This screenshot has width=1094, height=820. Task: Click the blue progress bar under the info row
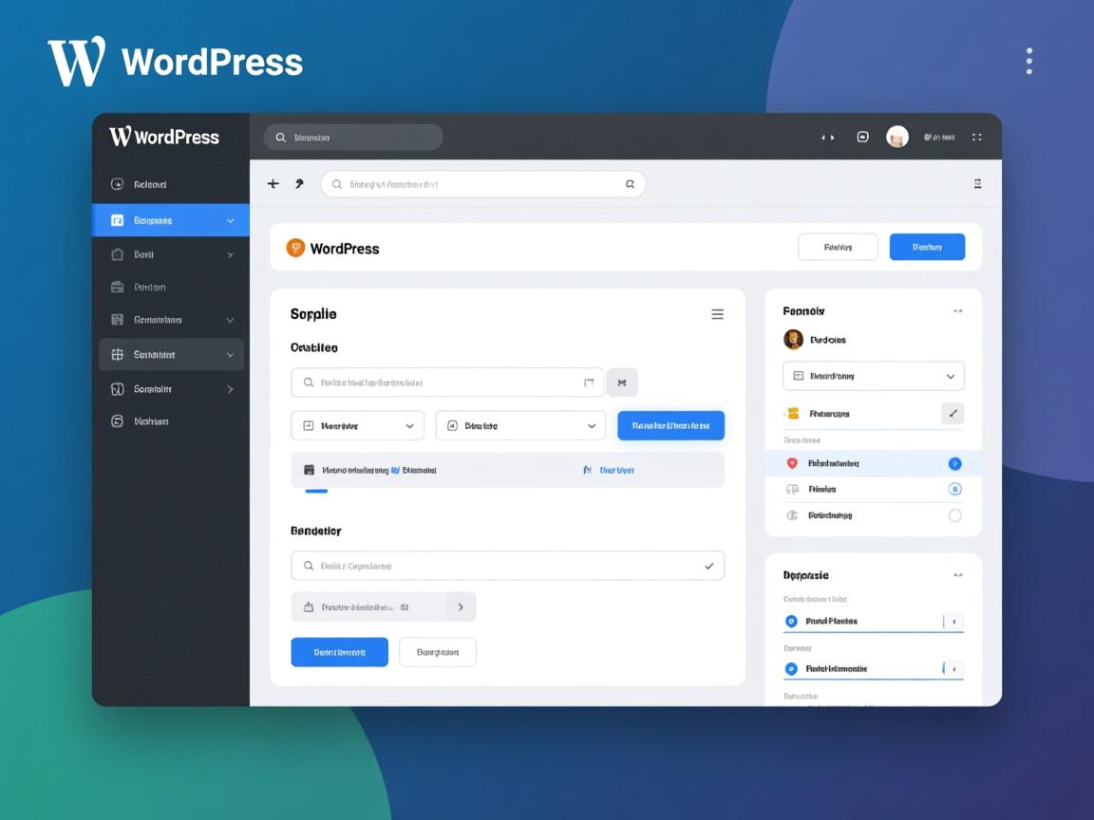pos(315,491)
